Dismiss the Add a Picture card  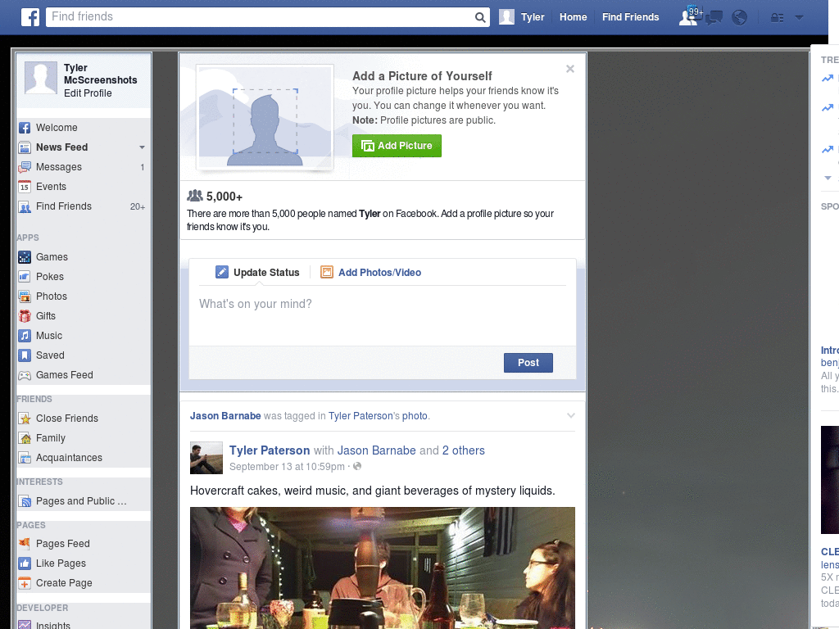tap(570, 69)
